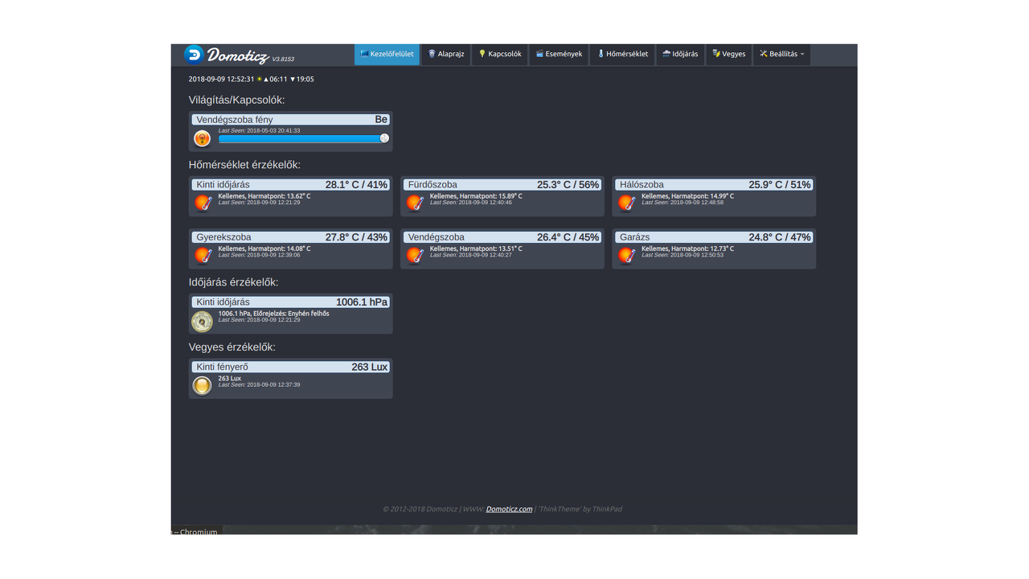The height and width of the screenshot is (579, 1029).
Task: Open the Beállítás settings dropdown
Action: point(781,54)
